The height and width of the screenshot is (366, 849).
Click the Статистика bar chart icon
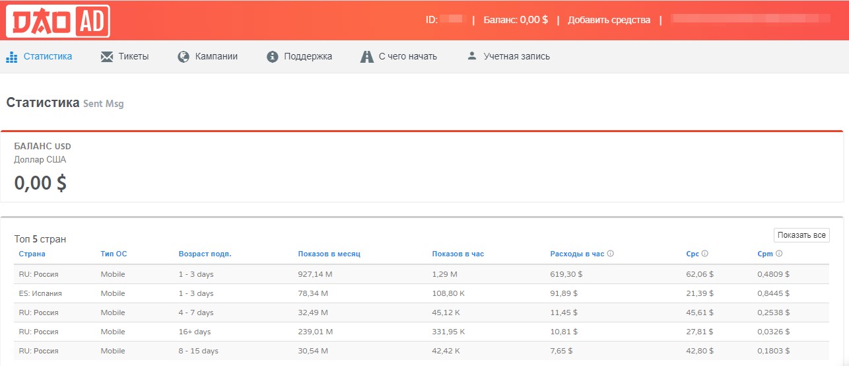pos(11,57)
